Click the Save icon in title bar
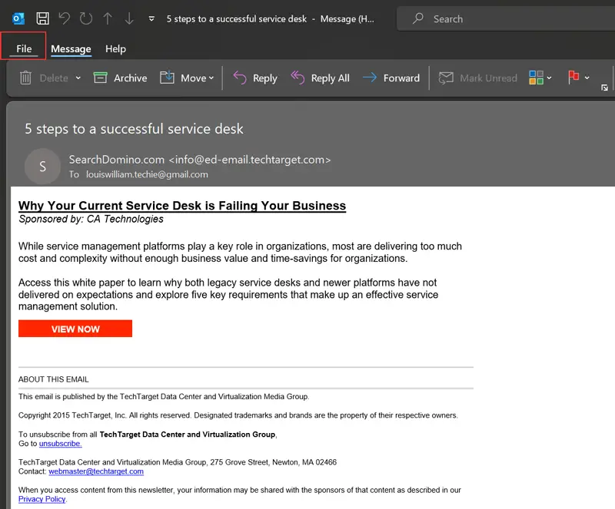The height and width of the screenshot is (509, 615). click(x=43, y=18)
